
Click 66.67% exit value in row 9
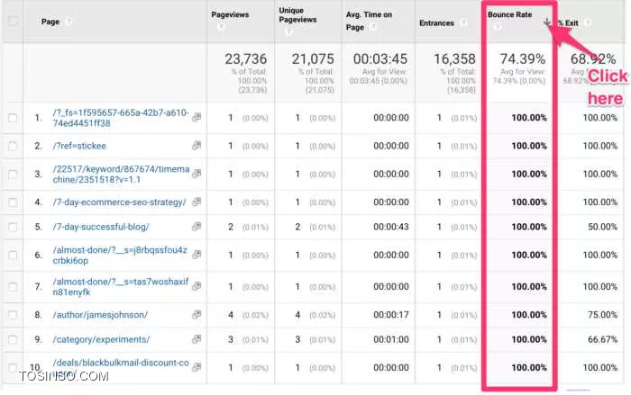tap(602, 339)
